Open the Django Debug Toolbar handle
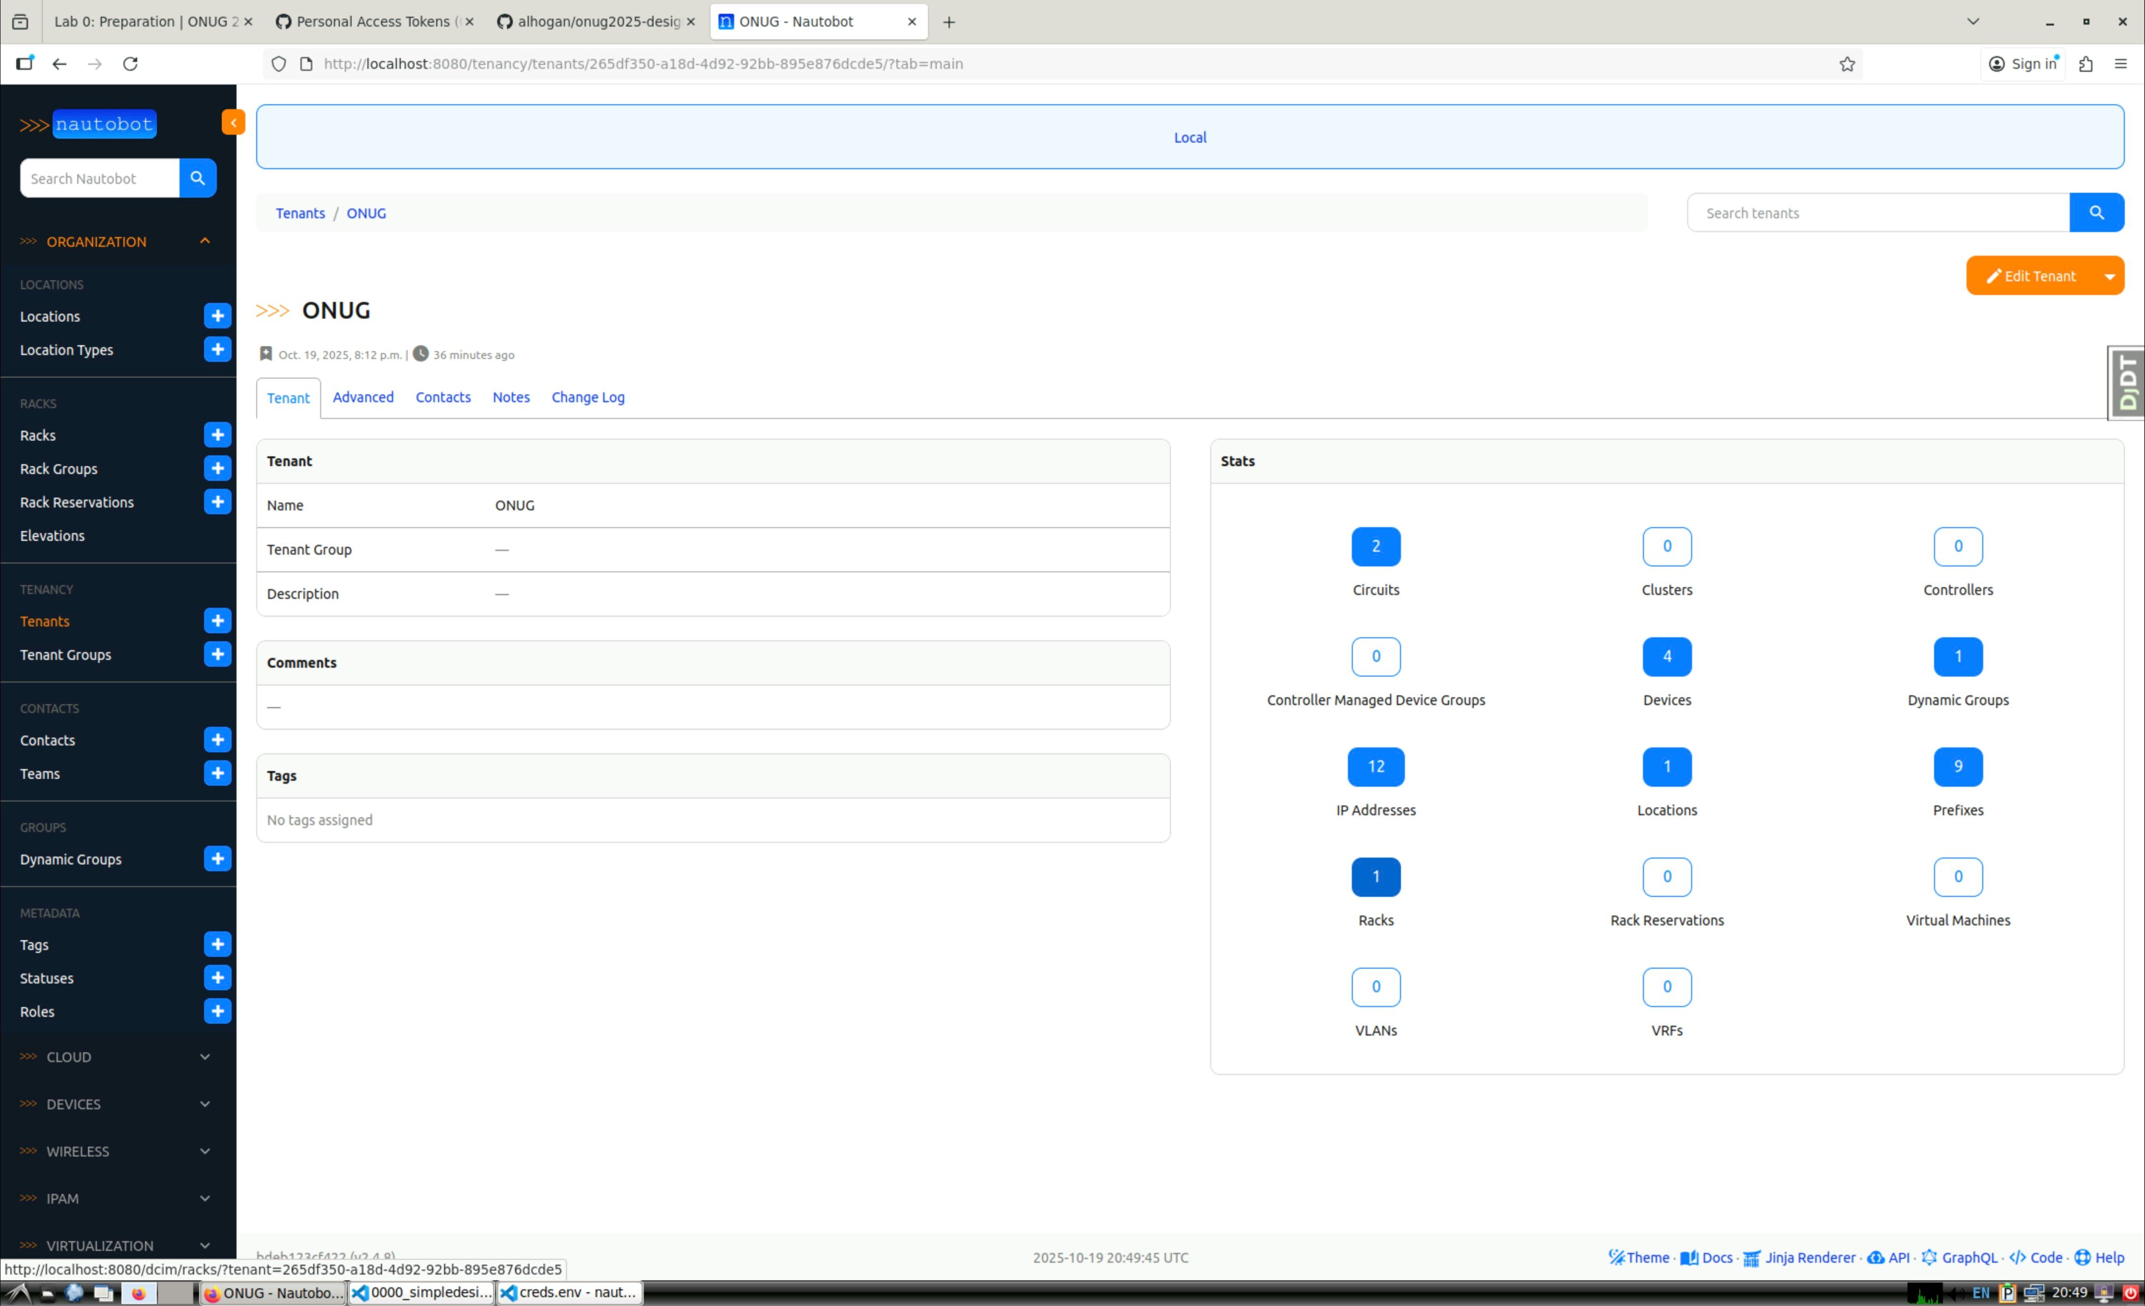Viewport: 2145px width, 1306px height. tap(2128, 383)
